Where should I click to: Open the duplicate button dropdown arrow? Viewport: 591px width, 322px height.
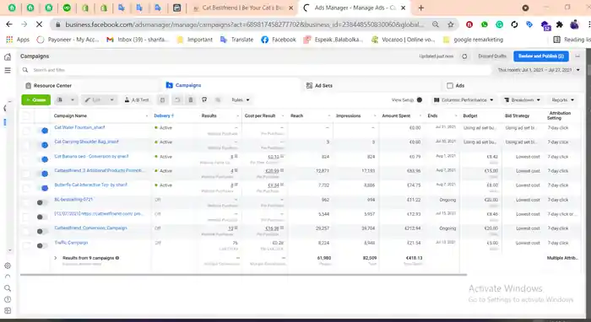(73, 99)
